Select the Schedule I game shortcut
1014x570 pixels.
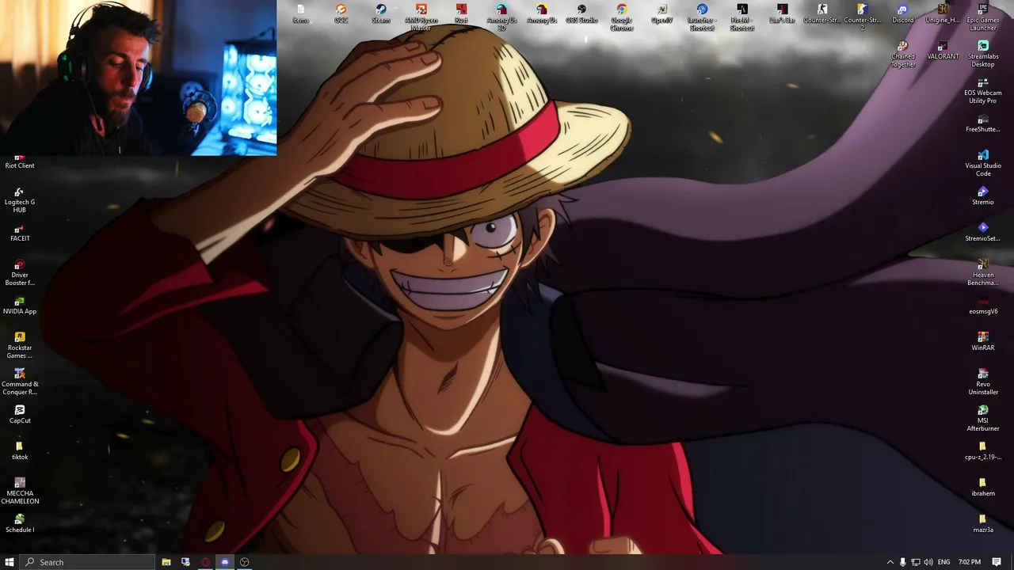click(x=20, y=523)
